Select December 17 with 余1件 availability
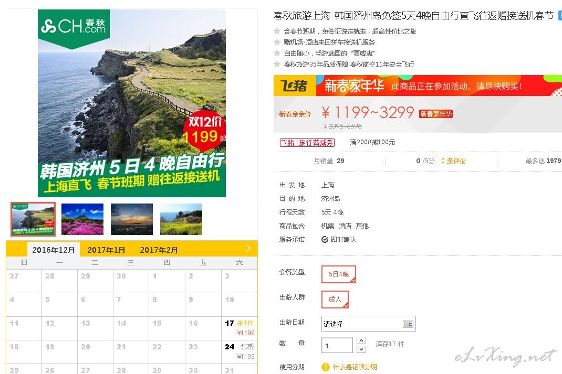The width and height of the screenshot is (562, 374). 240,328
